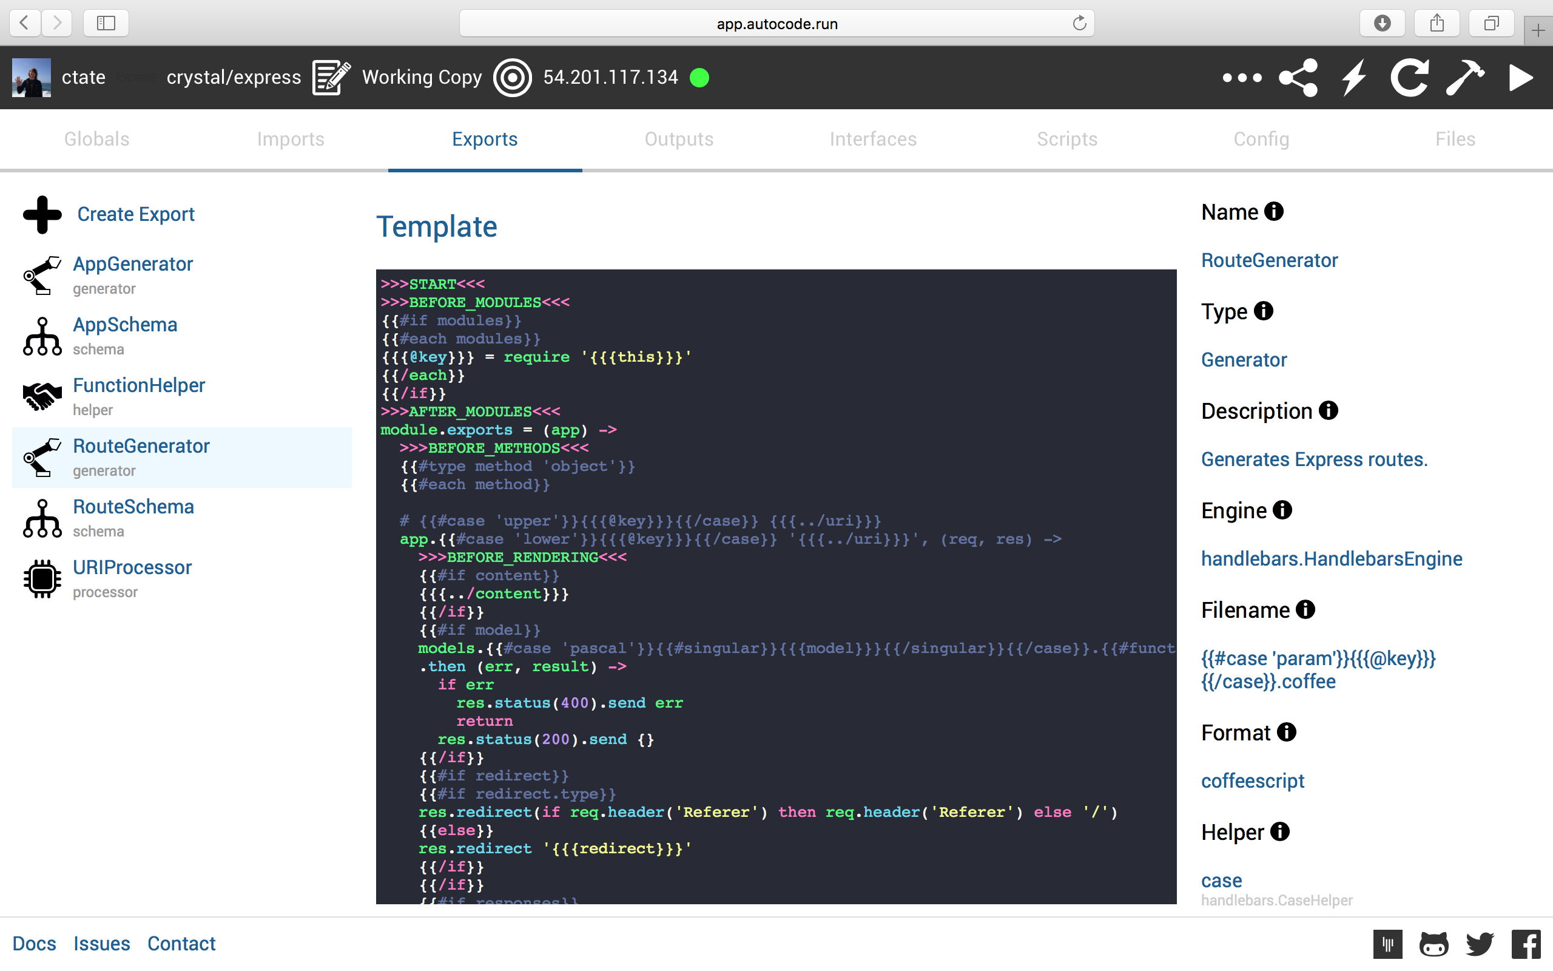Click the lightning bolt icon in the header

tap(1353, 78)
